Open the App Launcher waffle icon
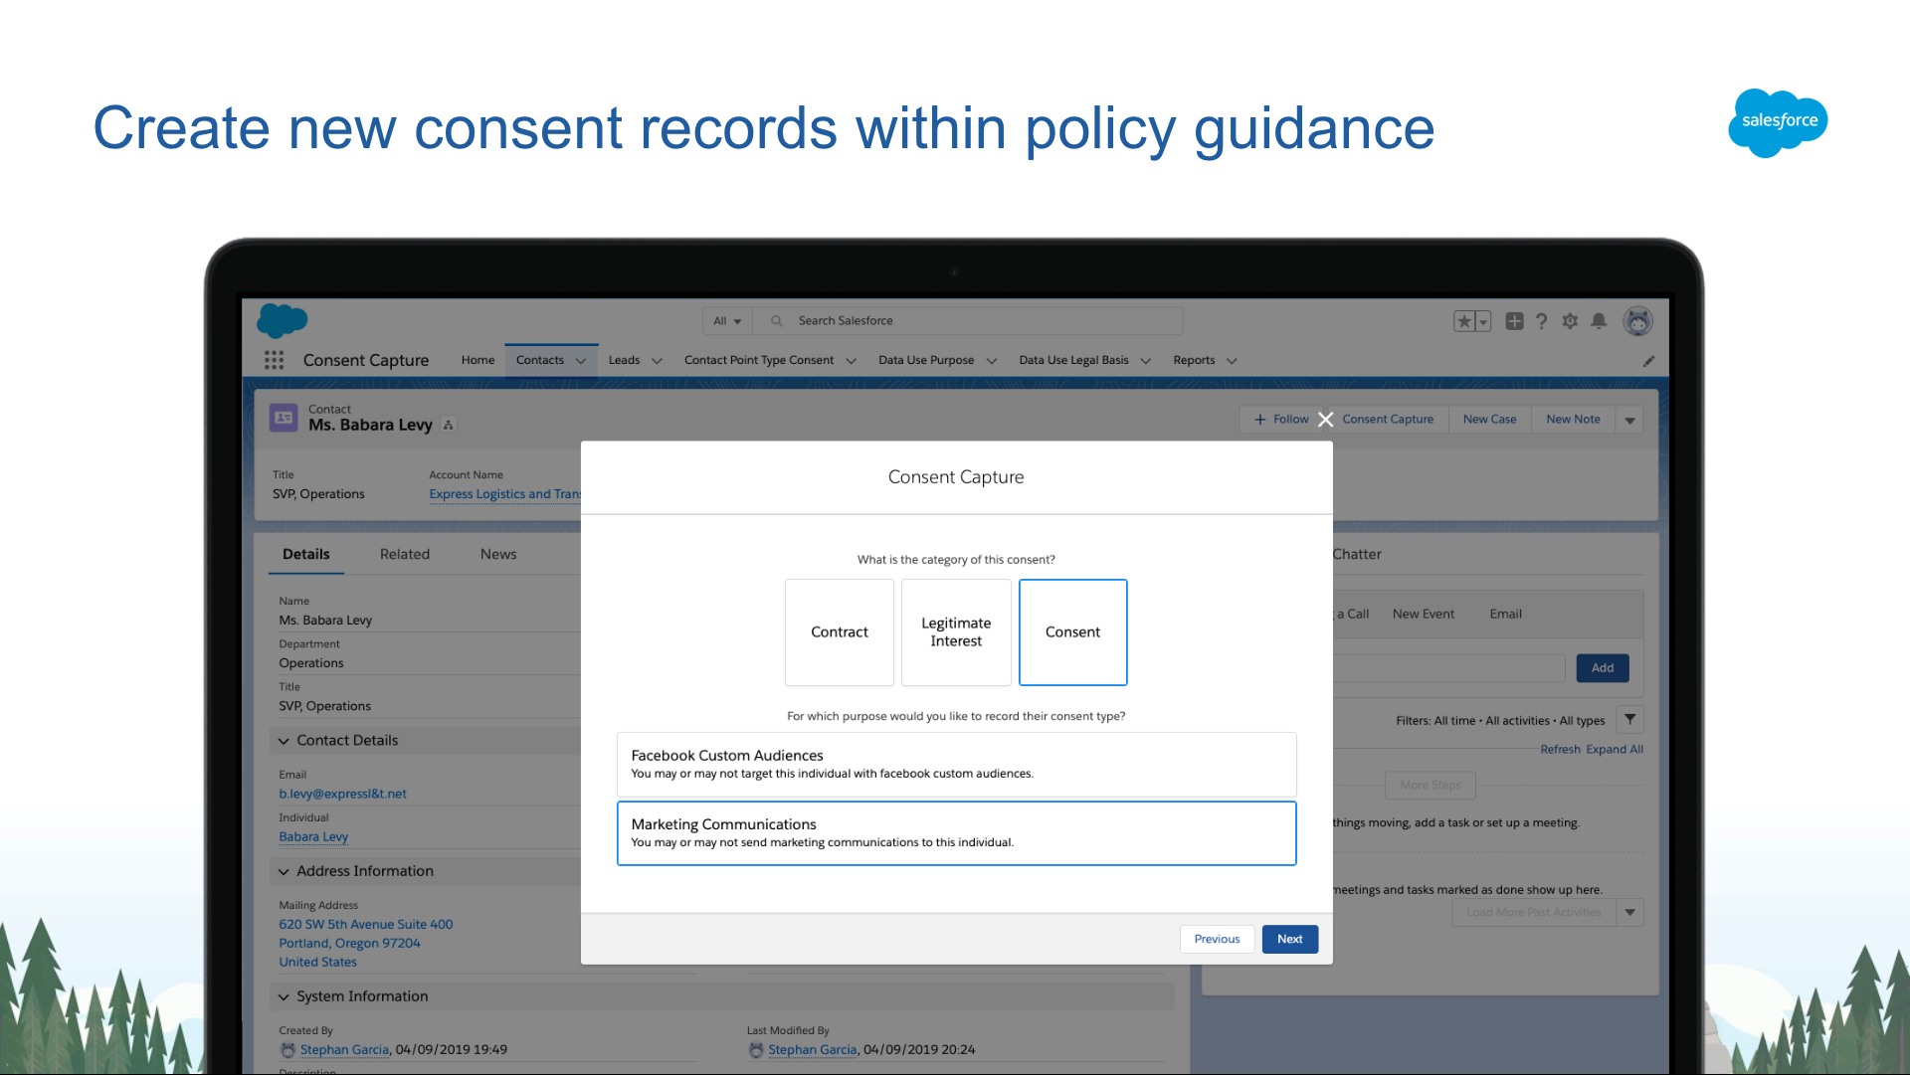This screenshot has width=1910, height=1075. coord(274,360)
